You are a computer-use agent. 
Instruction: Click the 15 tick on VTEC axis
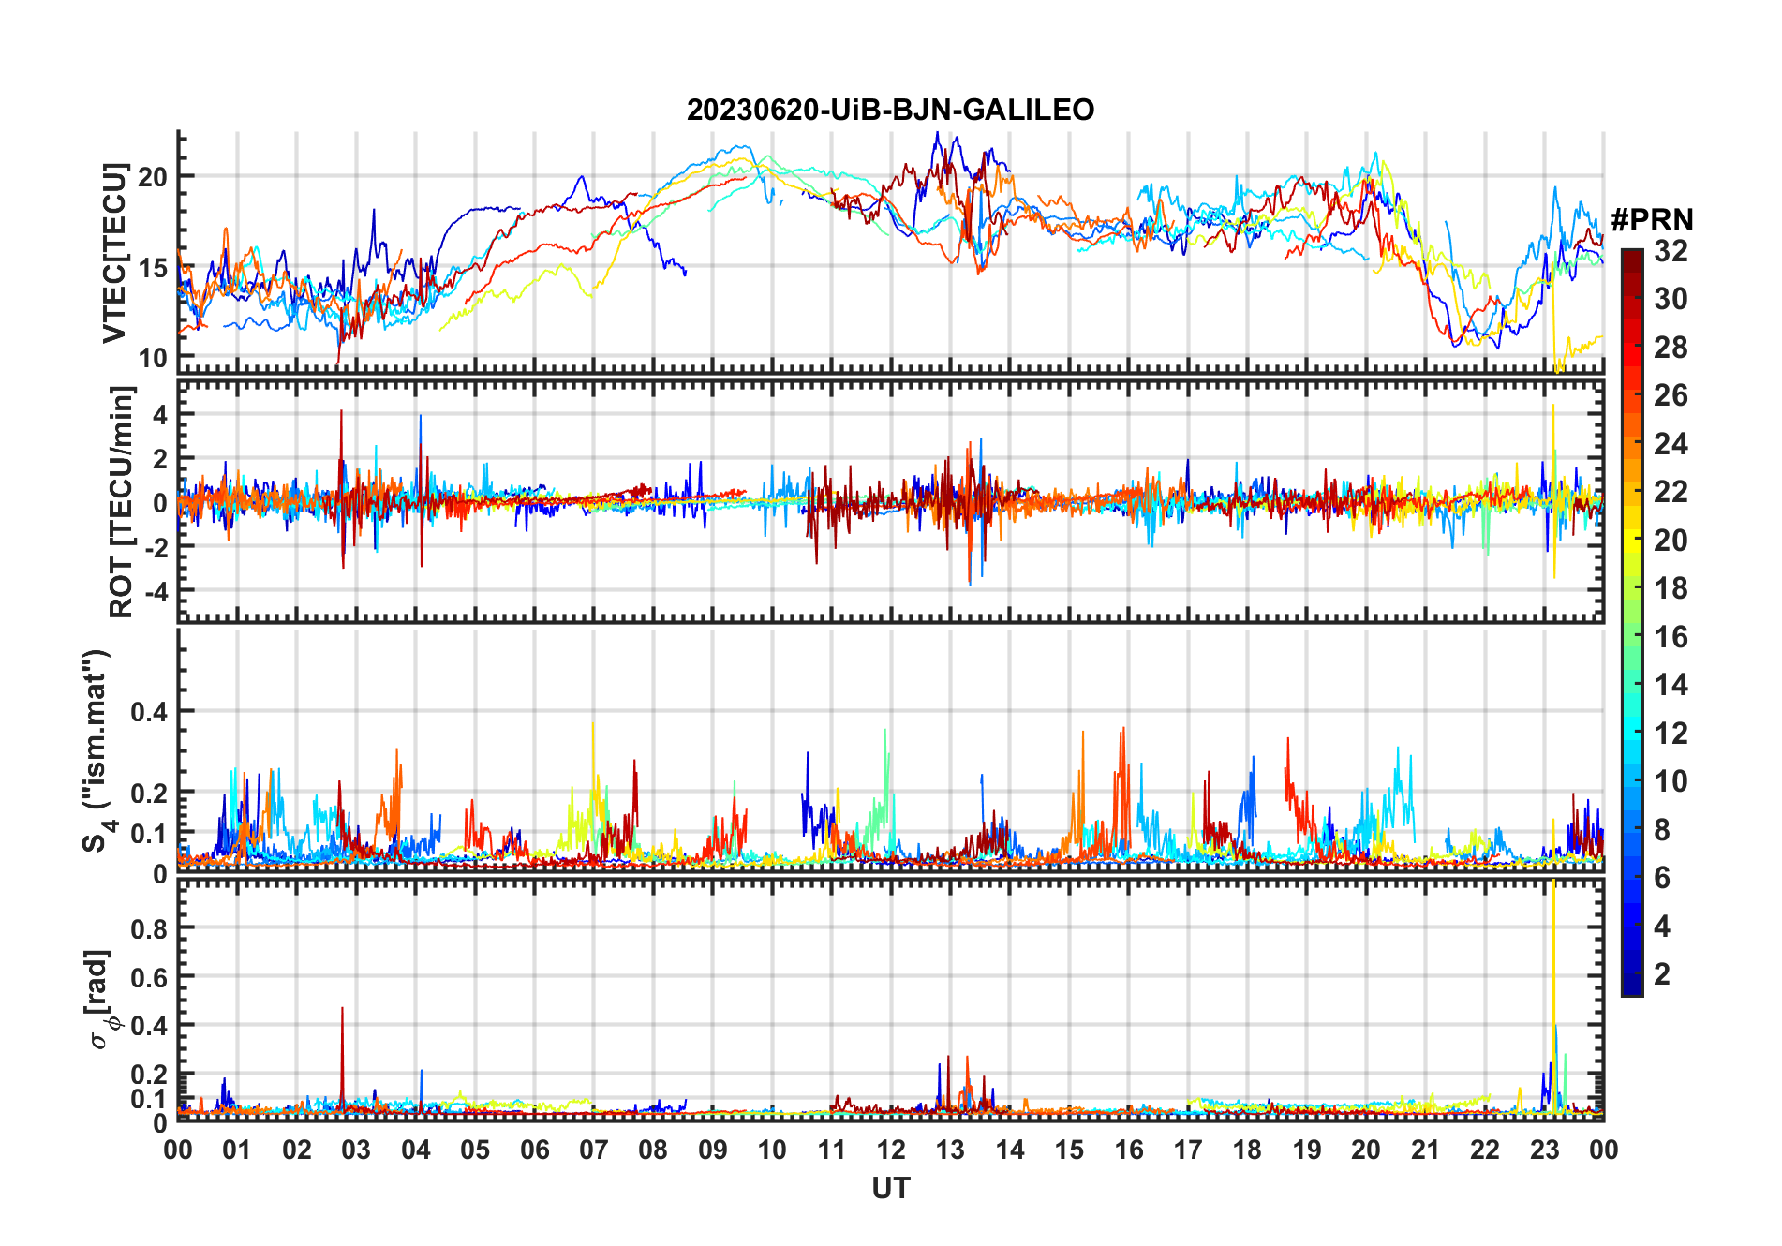pos(153,268)
